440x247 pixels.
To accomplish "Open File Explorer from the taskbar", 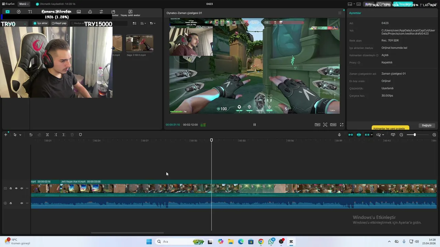I will point(230,242).
